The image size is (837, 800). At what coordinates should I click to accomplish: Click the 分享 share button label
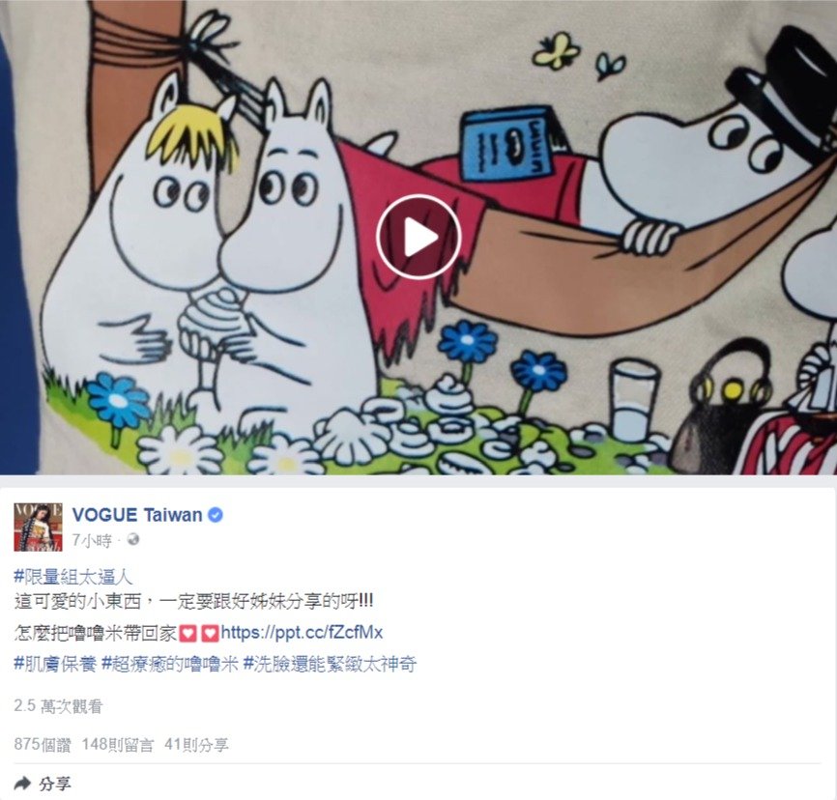coord(54,784)
